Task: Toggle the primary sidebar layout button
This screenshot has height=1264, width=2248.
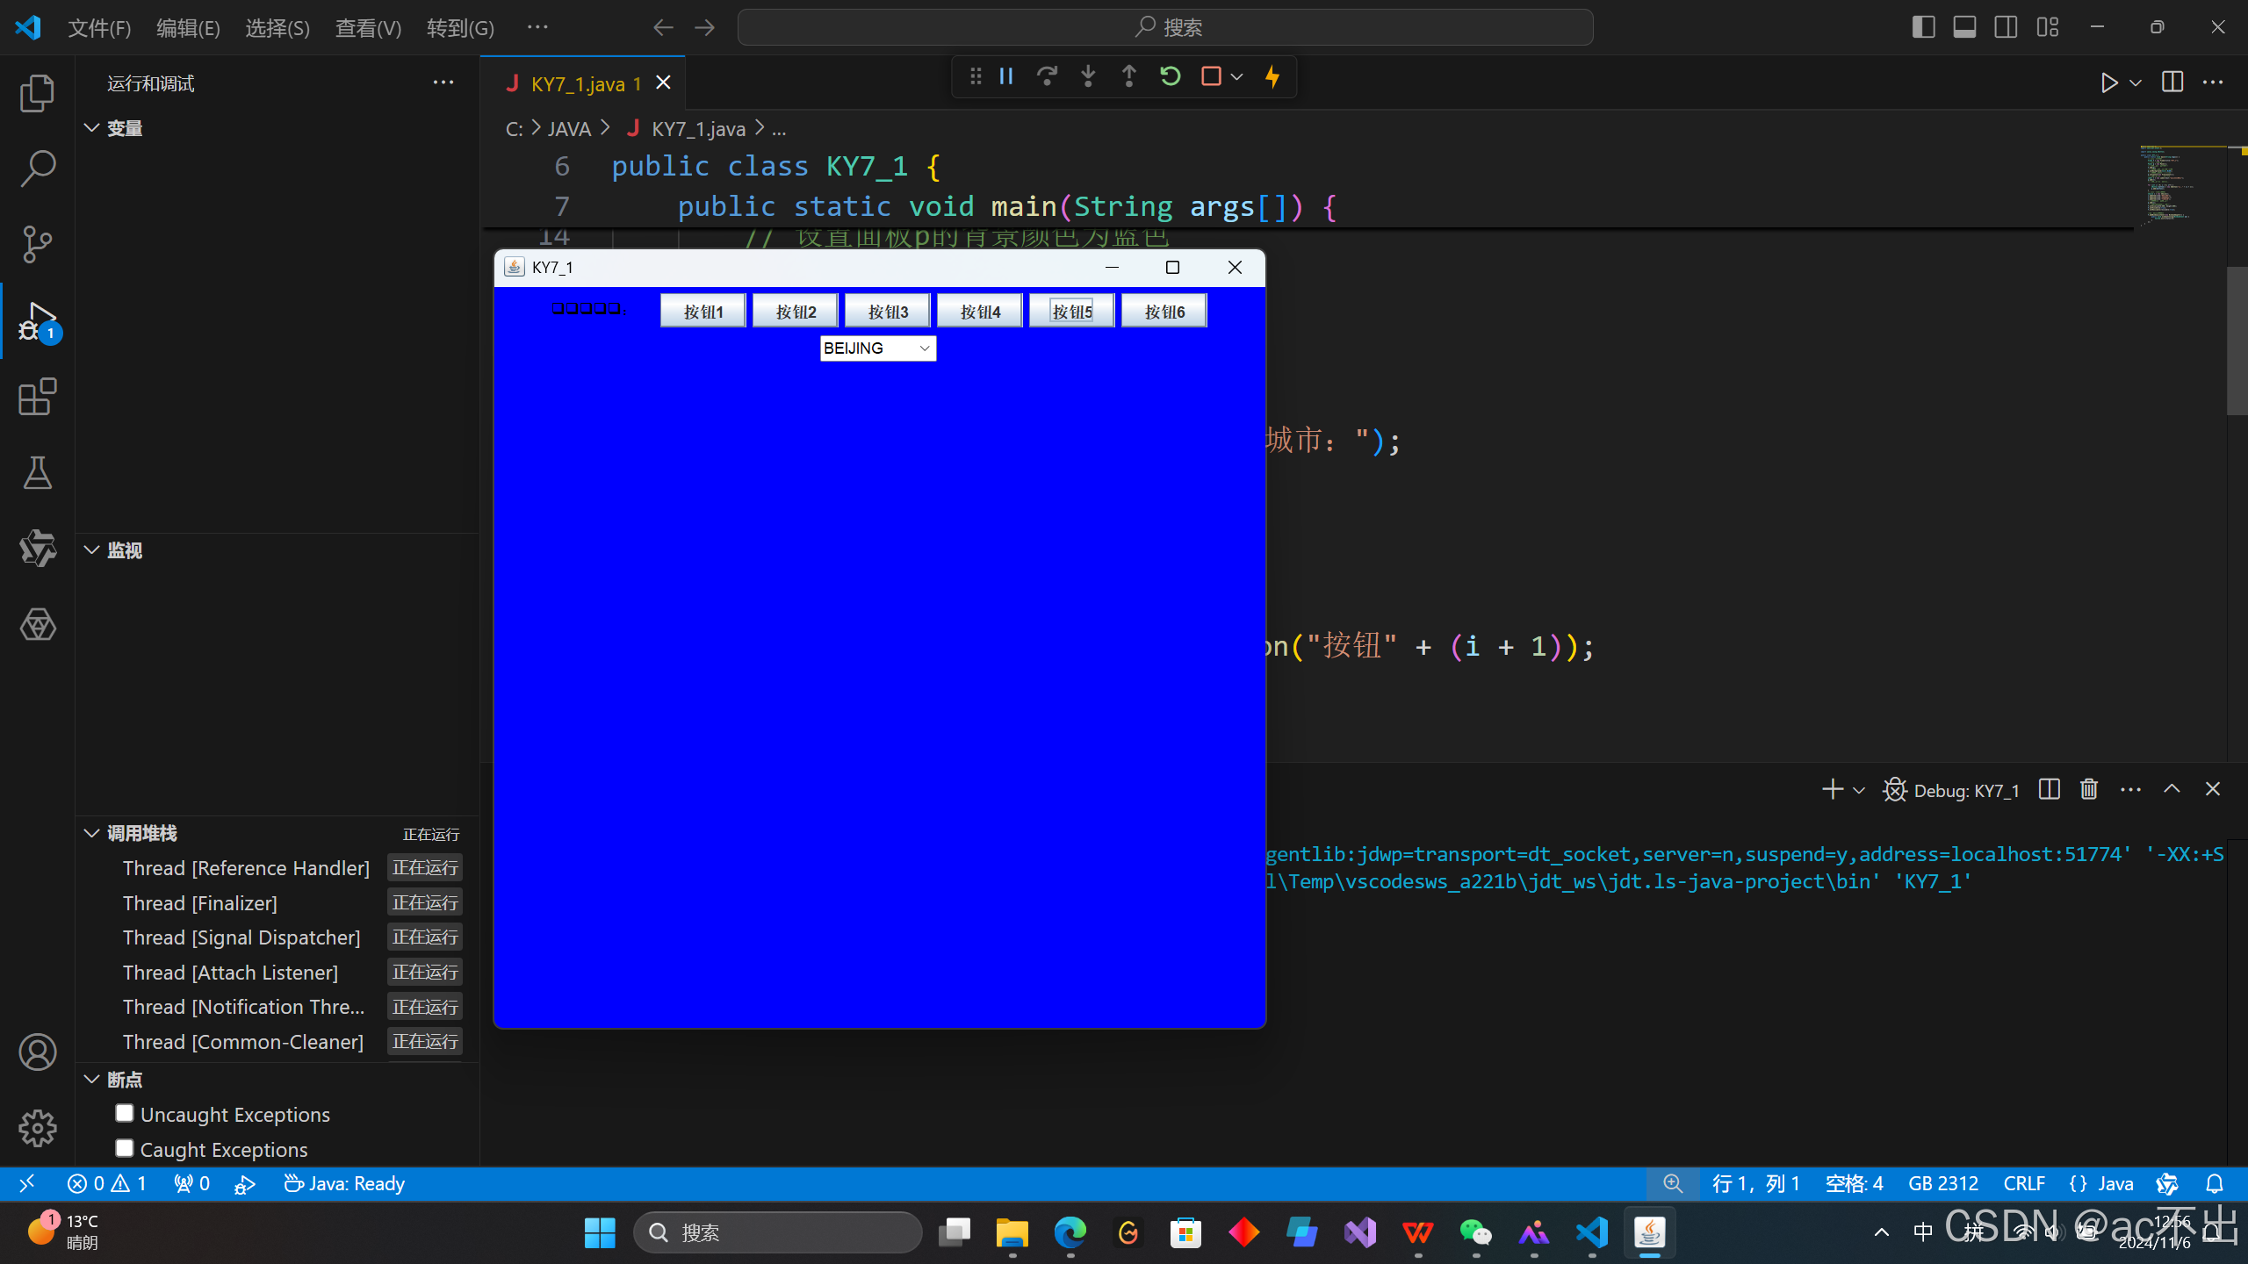Action: point(1923,27)
